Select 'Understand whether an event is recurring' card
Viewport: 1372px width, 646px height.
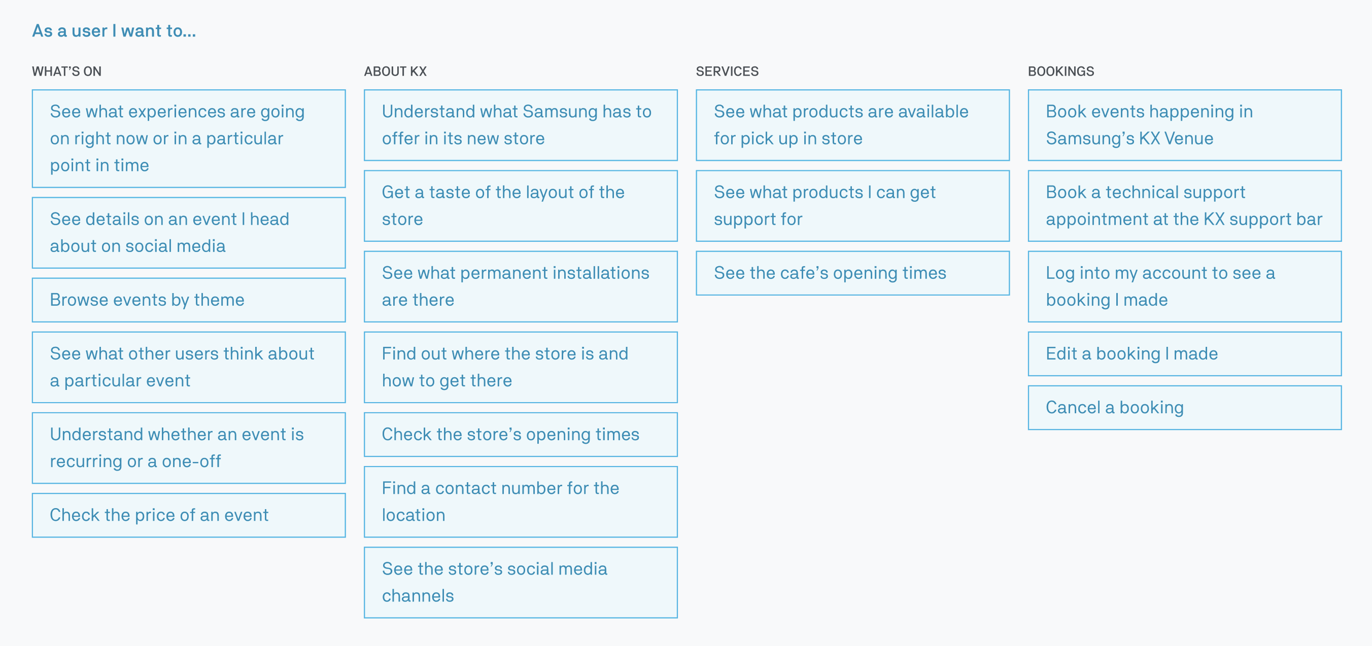pos(189,448)
